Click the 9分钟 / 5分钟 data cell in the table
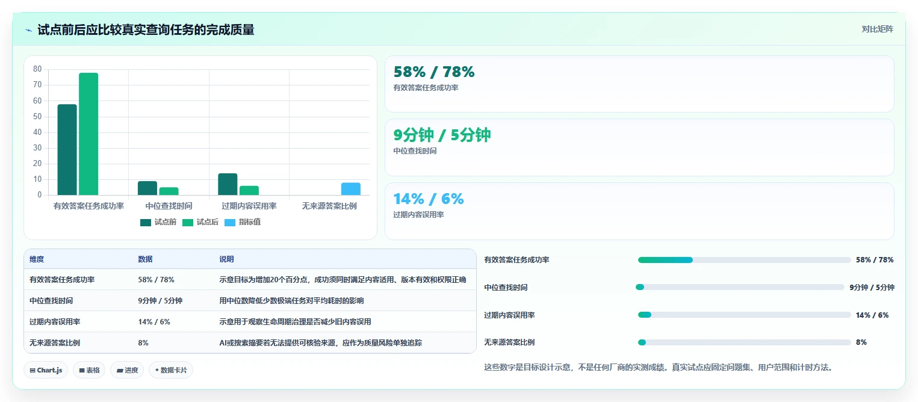This screenshot has height=402, width=918. [160, 301]
